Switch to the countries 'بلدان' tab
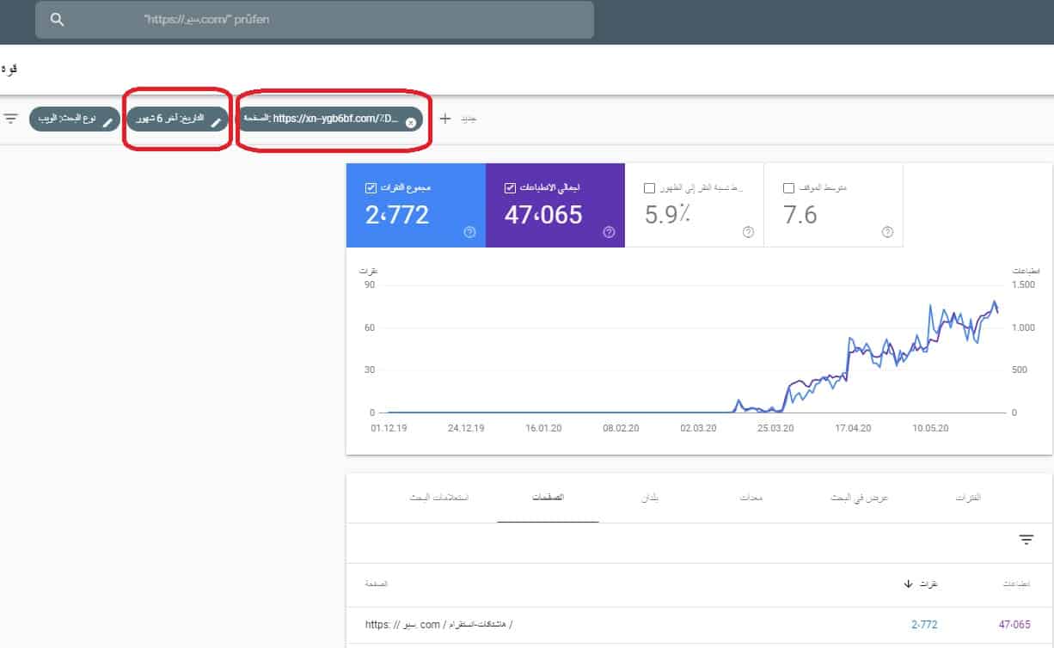This screenshot has width=1054, height=648. (x=651, y=498)
